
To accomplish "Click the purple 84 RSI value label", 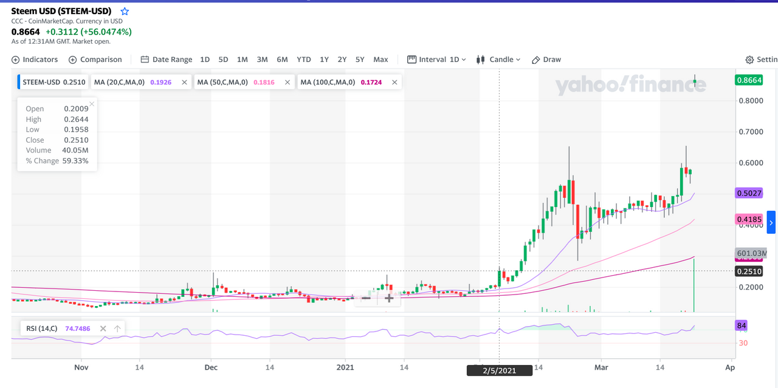I will tap(742, 326).
